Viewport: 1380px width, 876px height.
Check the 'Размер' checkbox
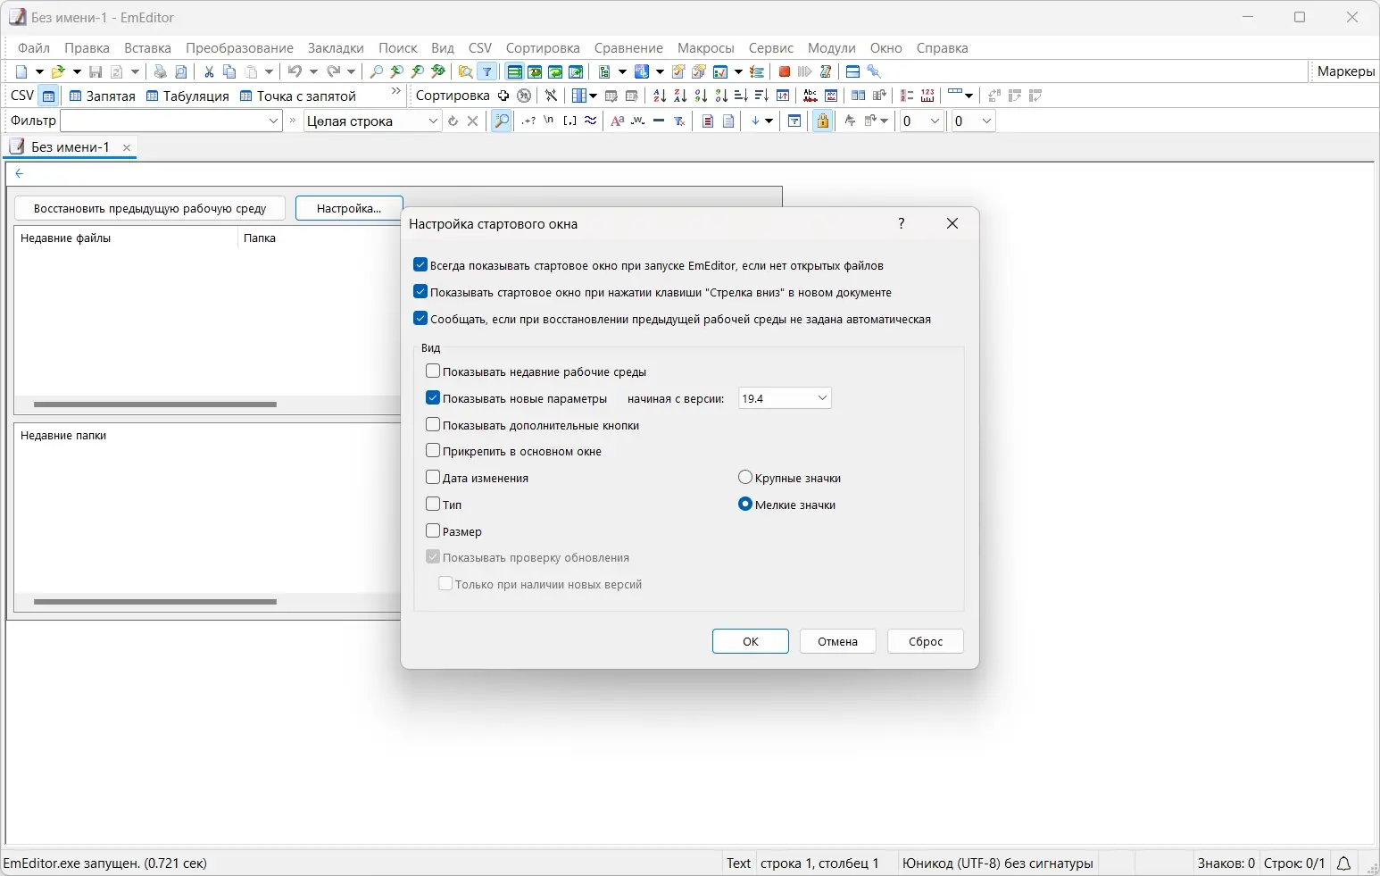pyautogui.click(x=433, y=531)
